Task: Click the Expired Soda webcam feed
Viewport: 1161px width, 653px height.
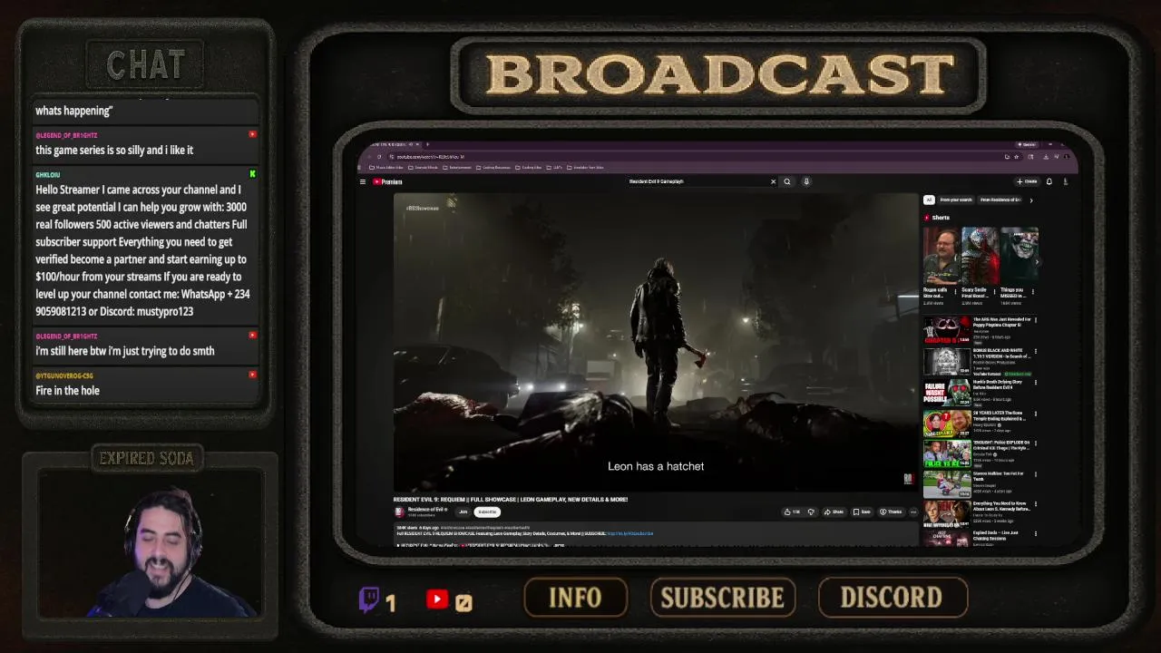Action: [150, 544]
